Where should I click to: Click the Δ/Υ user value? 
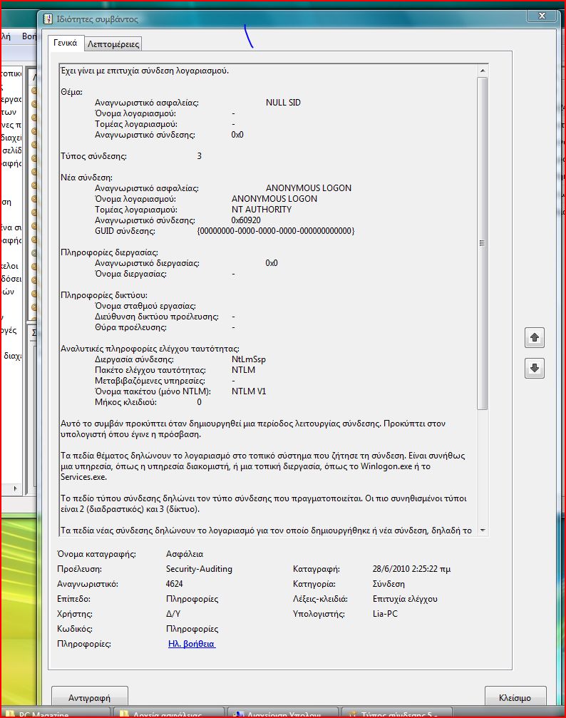(173, 614)
